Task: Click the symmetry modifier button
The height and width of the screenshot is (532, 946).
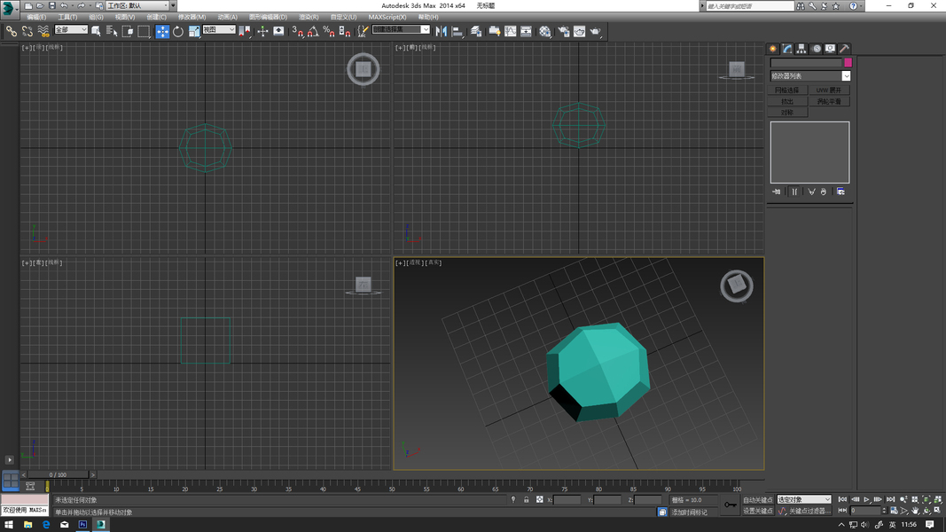Action: coord(786,113)
